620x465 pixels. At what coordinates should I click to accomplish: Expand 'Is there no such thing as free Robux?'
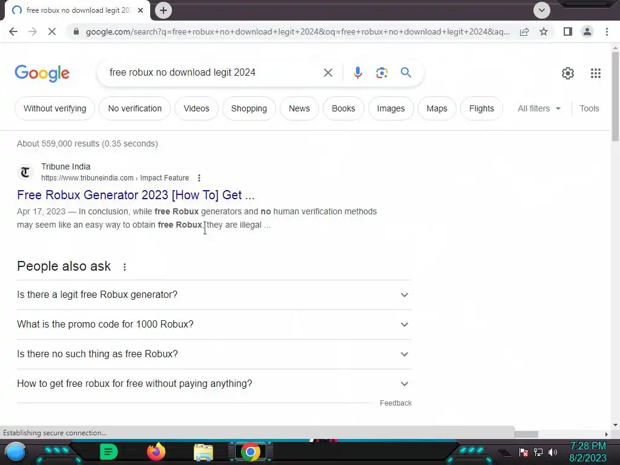click(x=214, y=354)
